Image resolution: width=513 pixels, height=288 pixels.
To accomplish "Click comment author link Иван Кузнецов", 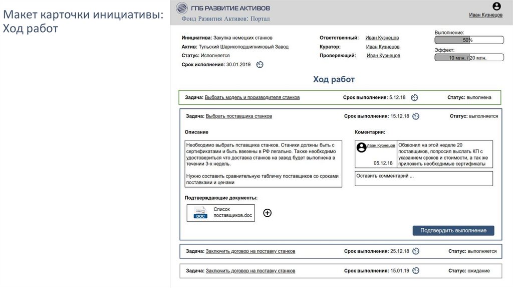I will coord(381,146).
